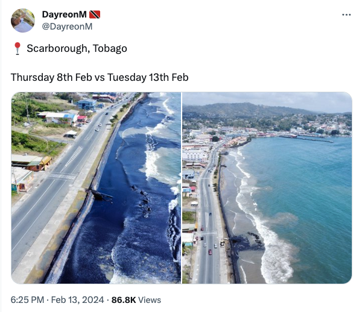Image resolution: width=362 pixels, height=312 pixels.
Task: Click DayreonM's round profile avatar
Action: tap(23, 21)
